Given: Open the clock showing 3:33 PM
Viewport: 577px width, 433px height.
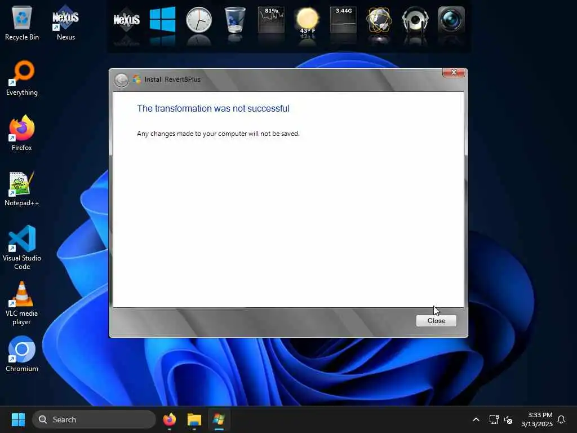Looking at the screenshot, I should click(537, 419).
